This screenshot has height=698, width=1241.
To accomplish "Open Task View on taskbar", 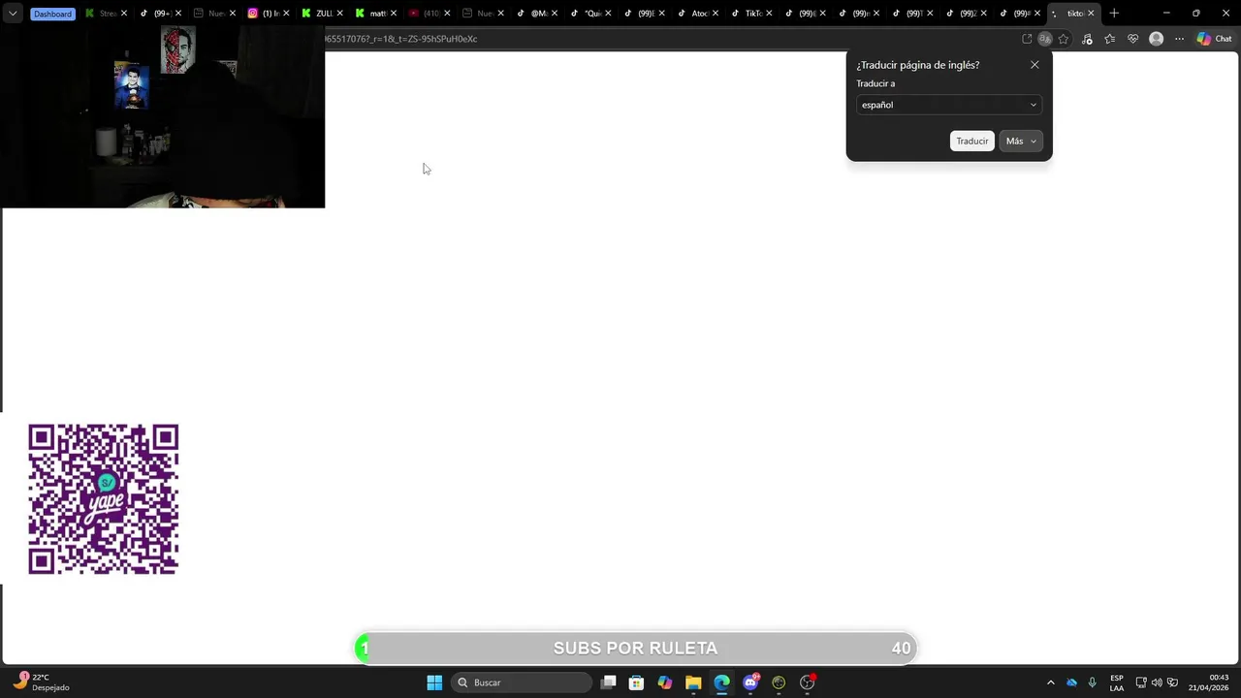I will pos(608,682).
